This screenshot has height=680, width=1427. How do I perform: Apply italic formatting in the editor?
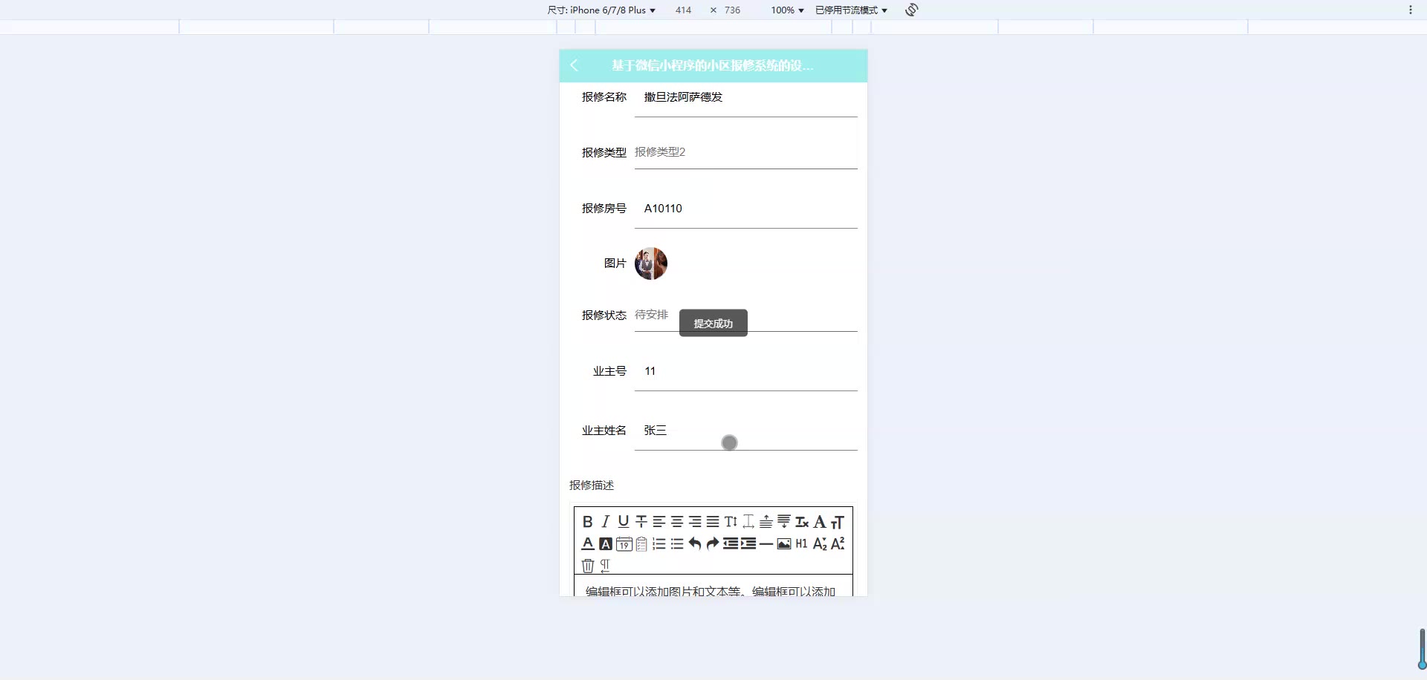605,522
